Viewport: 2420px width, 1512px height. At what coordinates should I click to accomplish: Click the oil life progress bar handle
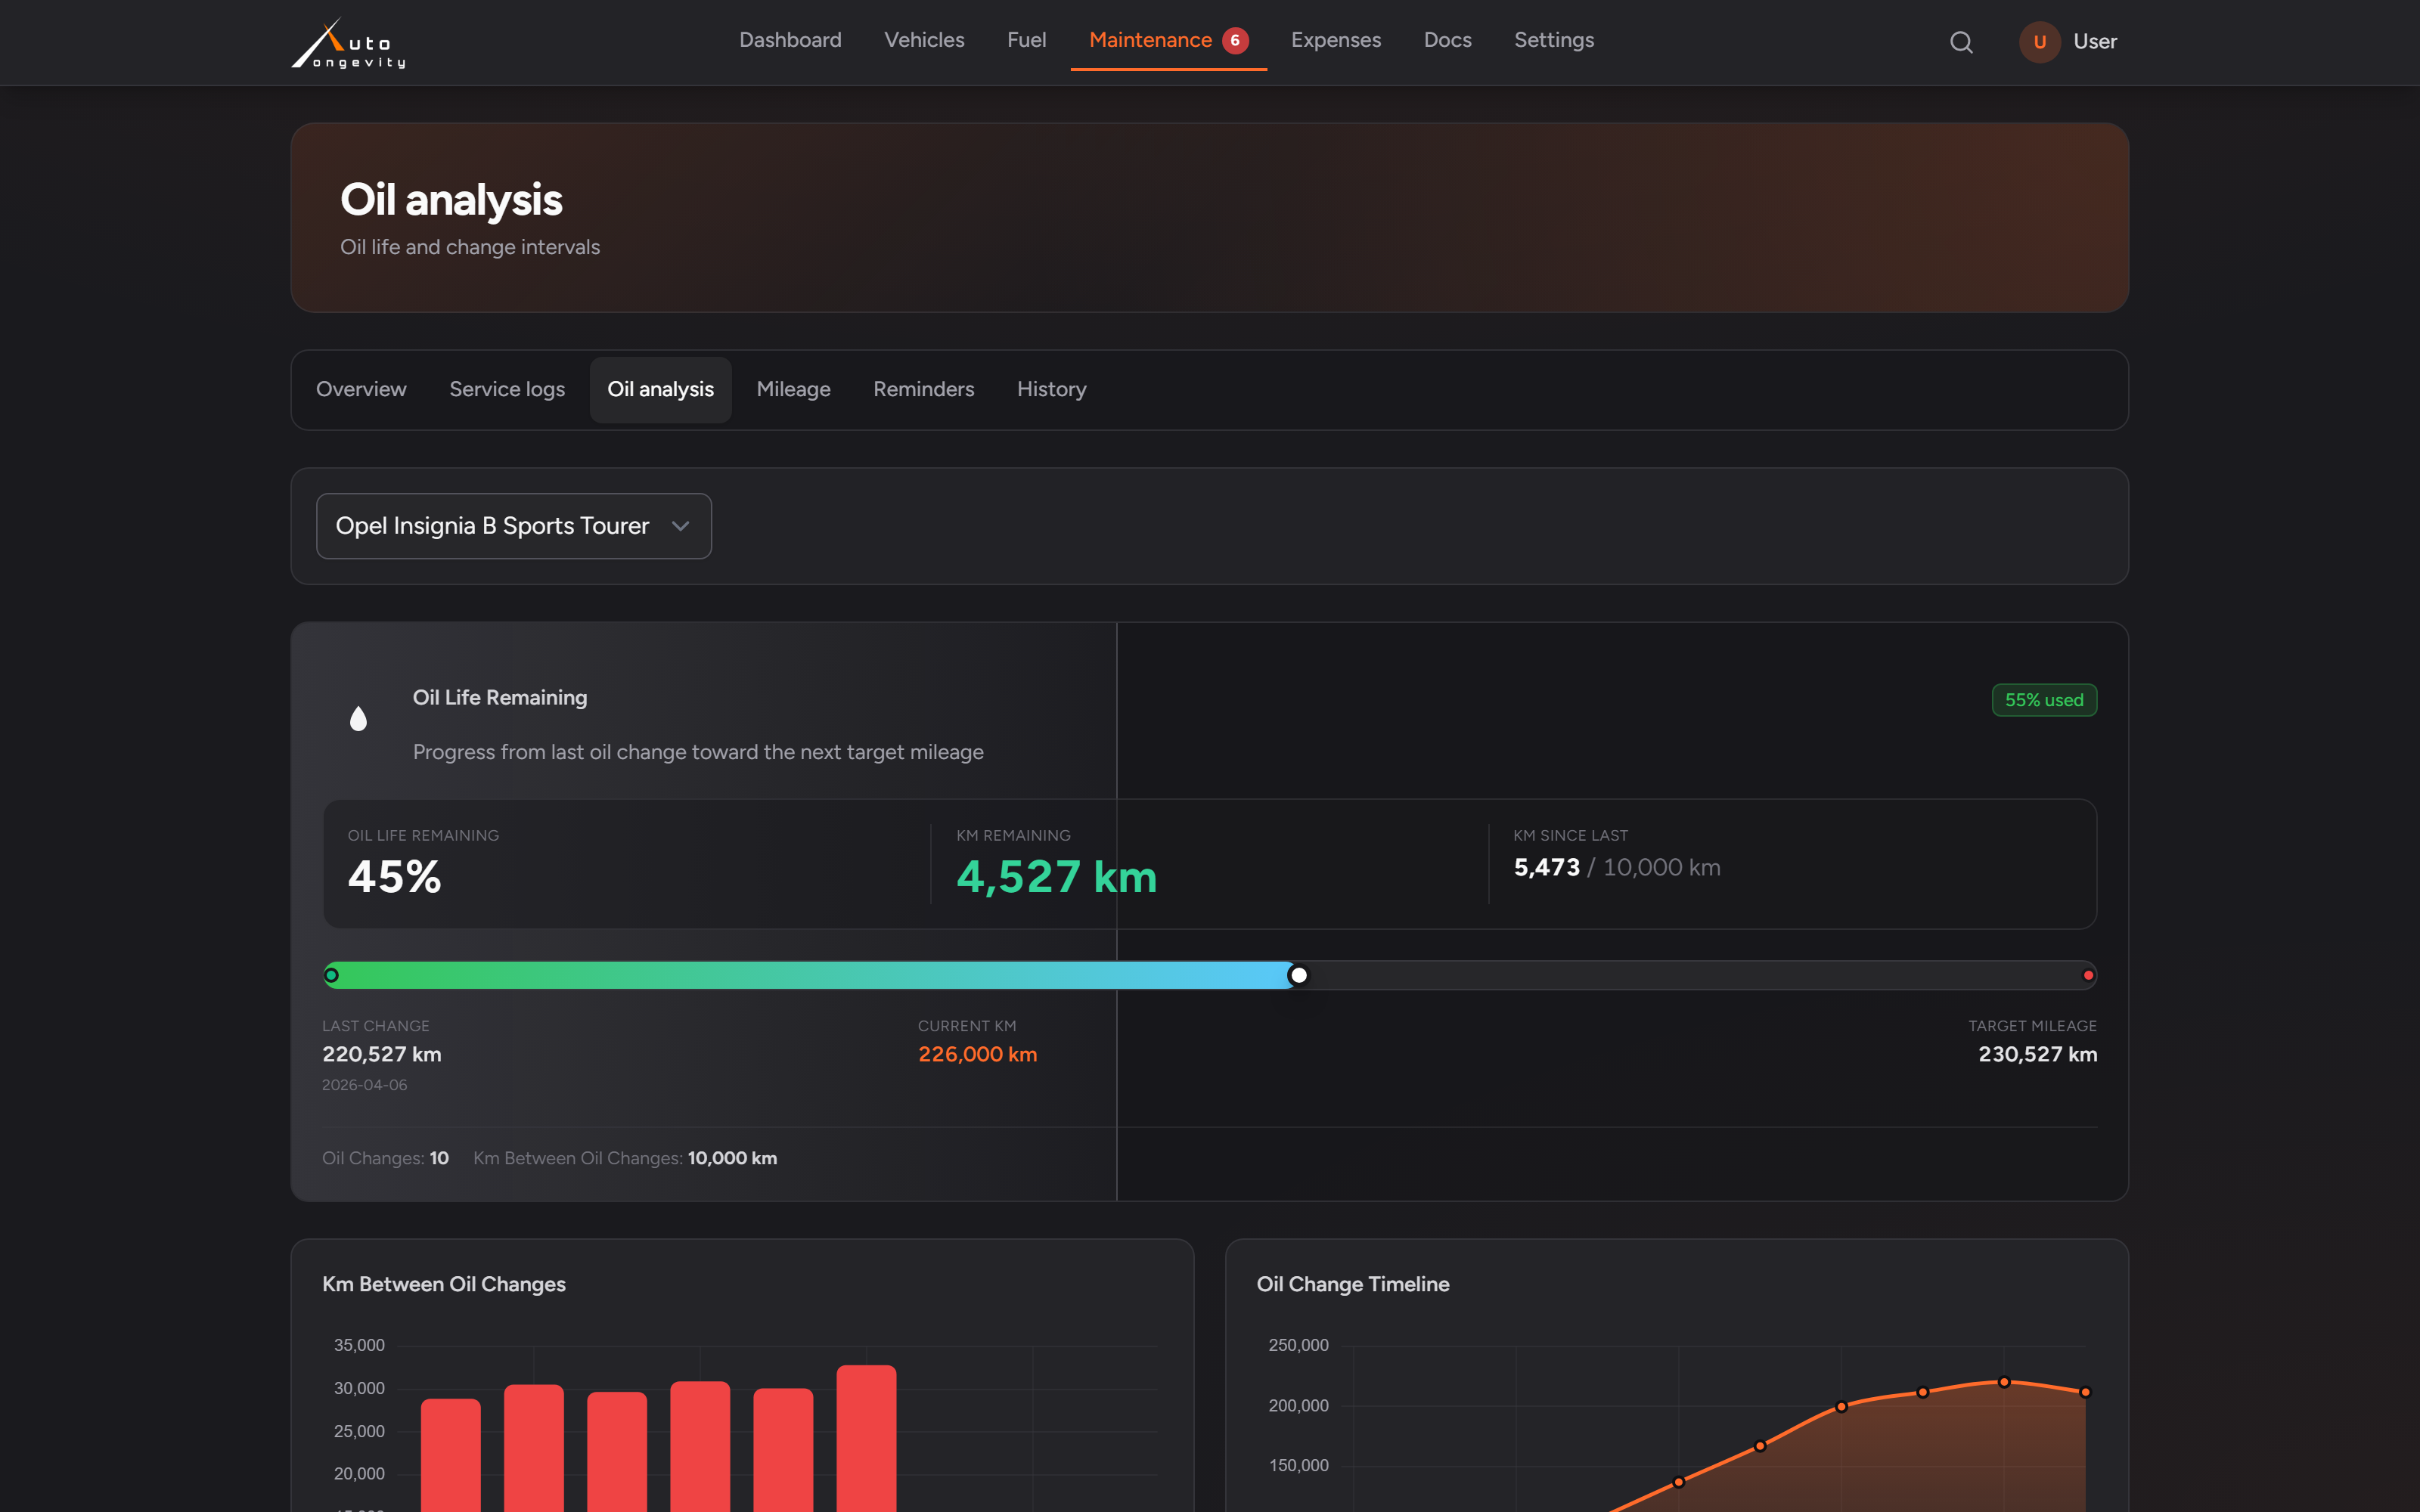click(x=1298, y=975)
